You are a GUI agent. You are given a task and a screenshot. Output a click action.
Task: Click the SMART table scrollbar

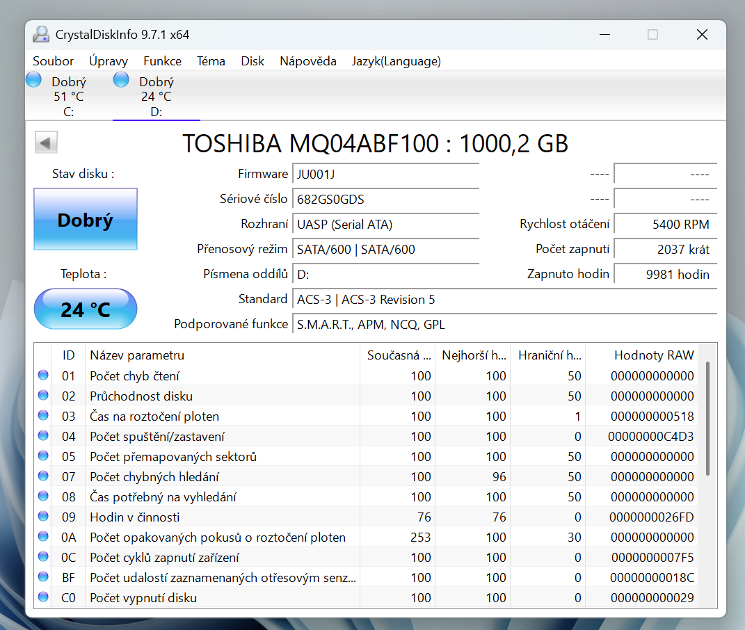pyautogui.click(x=707, y=417)
